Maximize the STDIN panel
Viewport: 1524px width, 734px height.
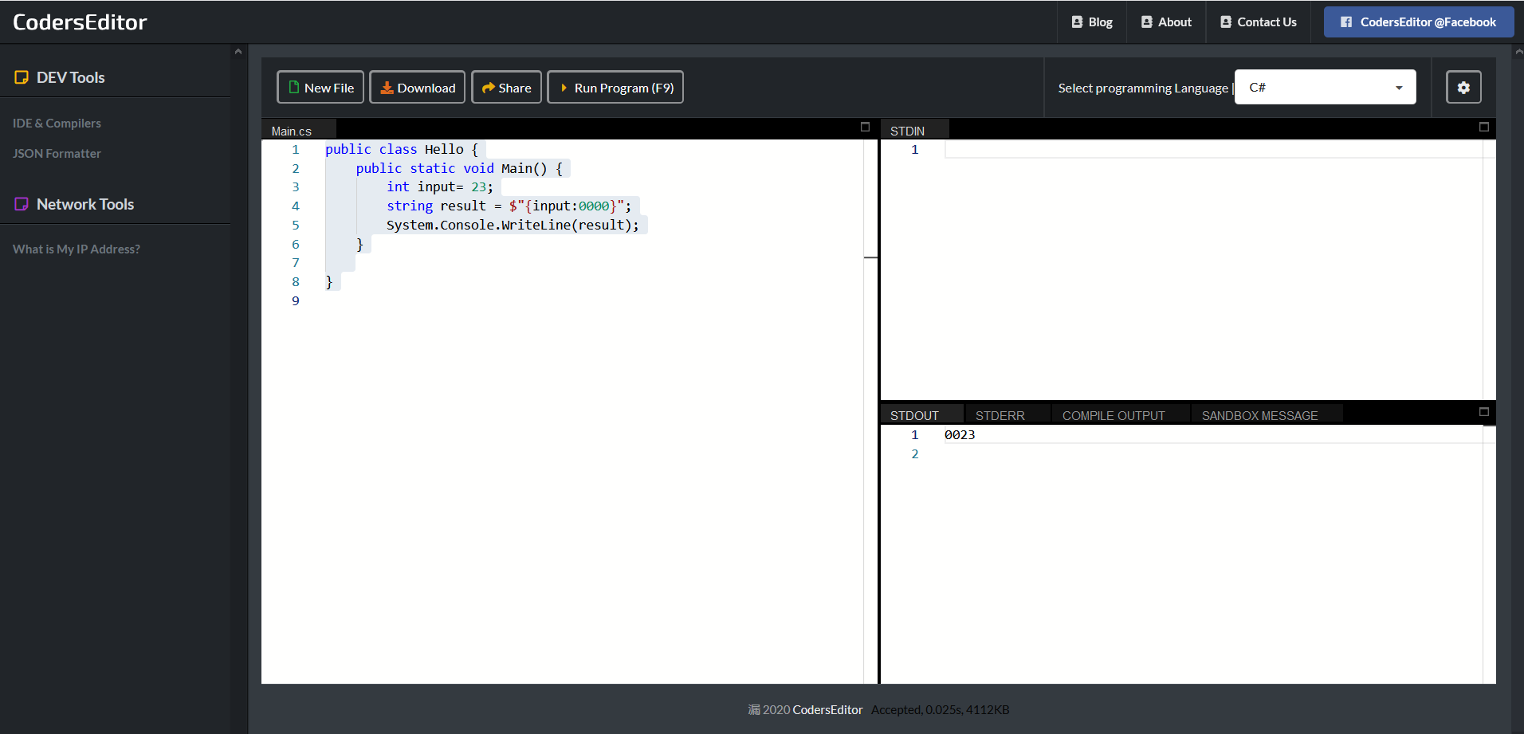1483,128
